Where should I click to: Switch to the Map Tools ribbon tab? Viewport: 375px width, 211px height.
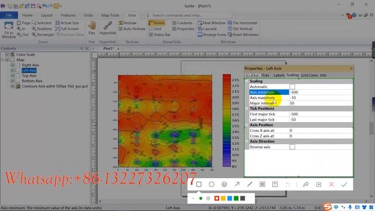pos(110,15)
